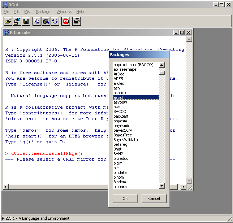Select package bindata in list
Viewport: 233px width, 223px height.
point(136,173)
